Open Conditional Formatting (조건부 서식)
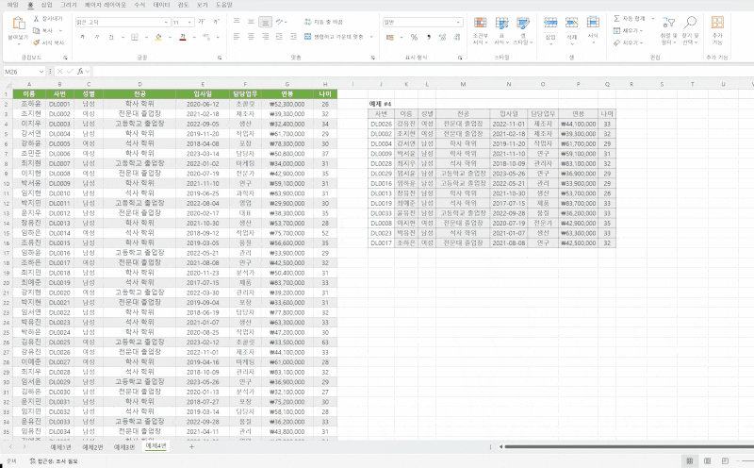The width and height of the screenshot is (754, 468). coord(480,26)
